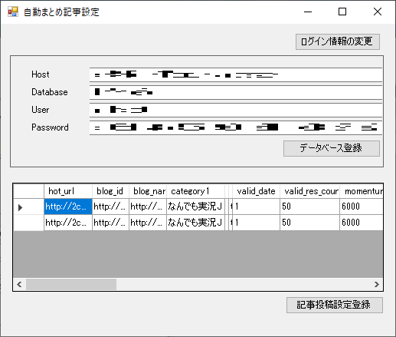This screenshot has width=396, height=337.
Task: Select the highlighted hot_url cell in first row
Action: (x=68, y=206)
